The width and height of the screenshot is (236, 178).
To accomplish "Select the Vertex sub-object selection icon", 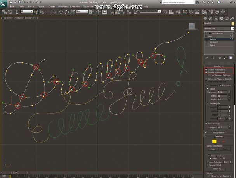I will pyautogui.click(x=214, y=142).
